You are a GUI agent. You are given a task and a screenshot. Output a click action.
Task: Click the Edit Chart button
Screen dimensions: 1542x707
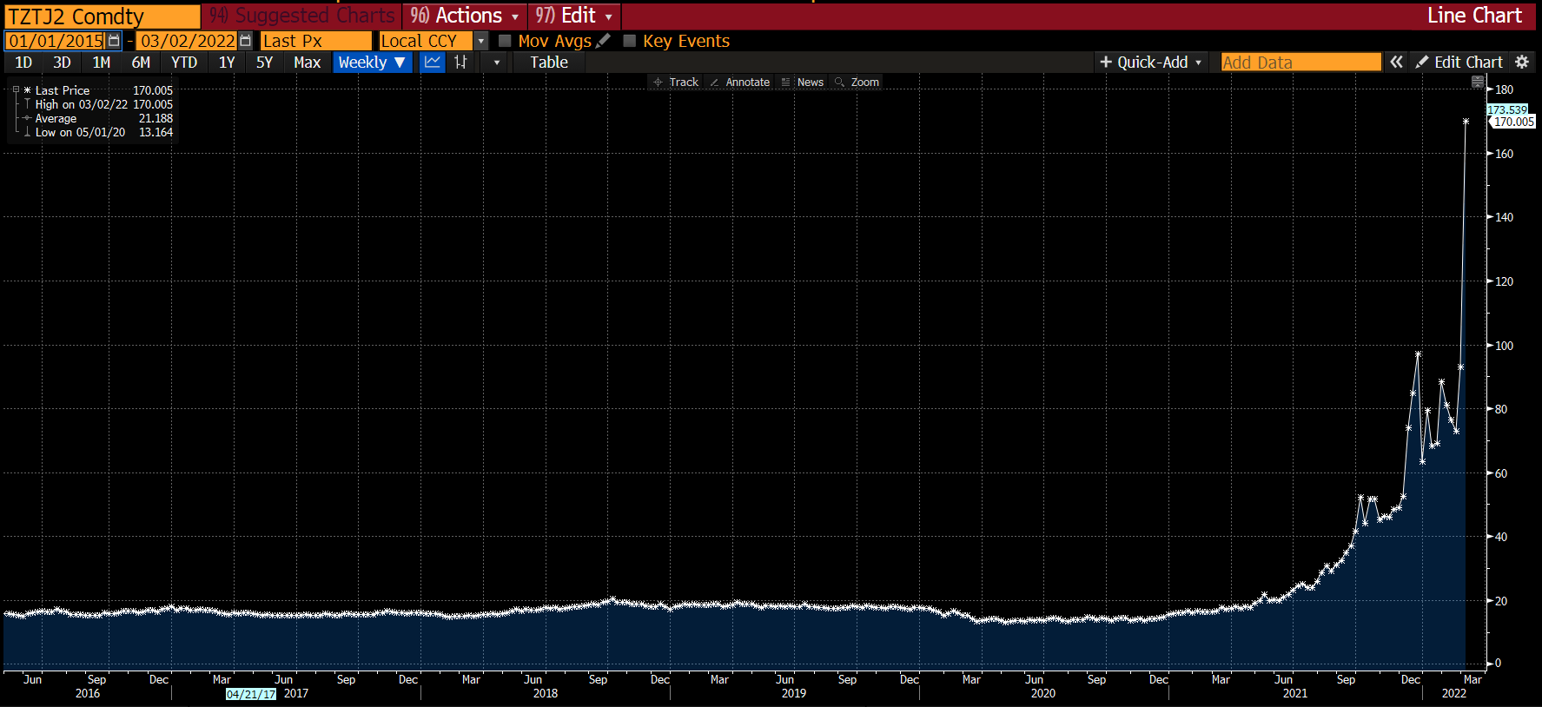(1459, 63)
